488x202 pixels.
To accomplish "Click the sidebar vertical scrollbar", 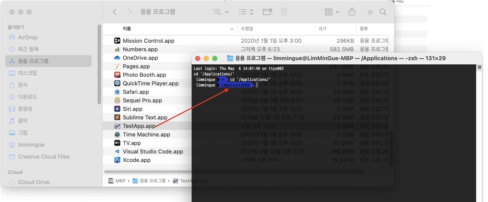I will point(99,64).
